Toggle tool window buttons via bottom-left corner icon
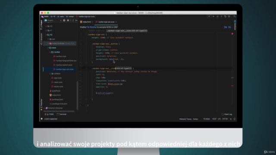 point(41,119)
